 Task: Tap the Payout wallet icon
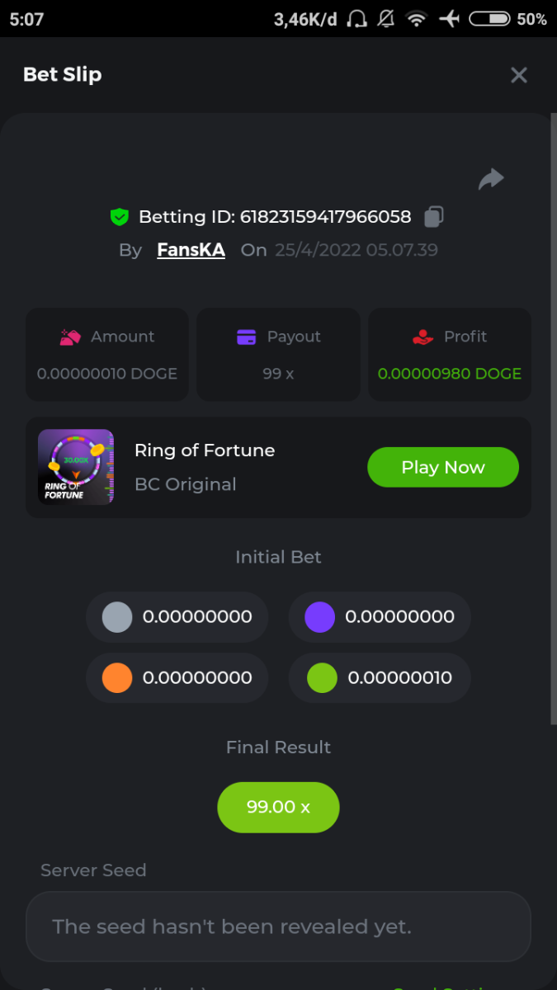246,337
